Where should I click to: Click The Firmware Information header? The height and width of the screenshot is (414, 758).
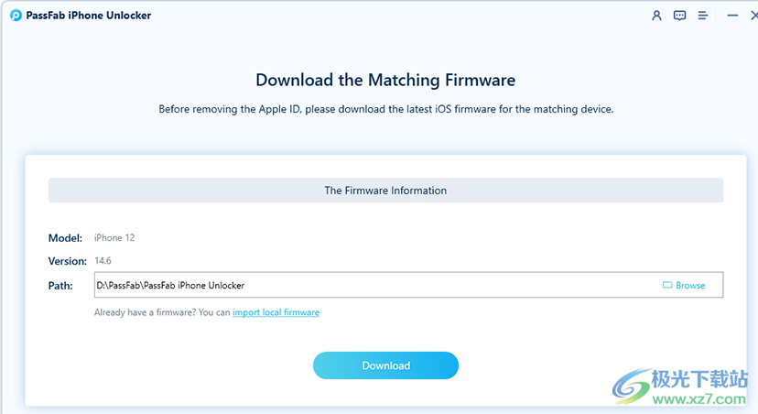coord(385,191)
